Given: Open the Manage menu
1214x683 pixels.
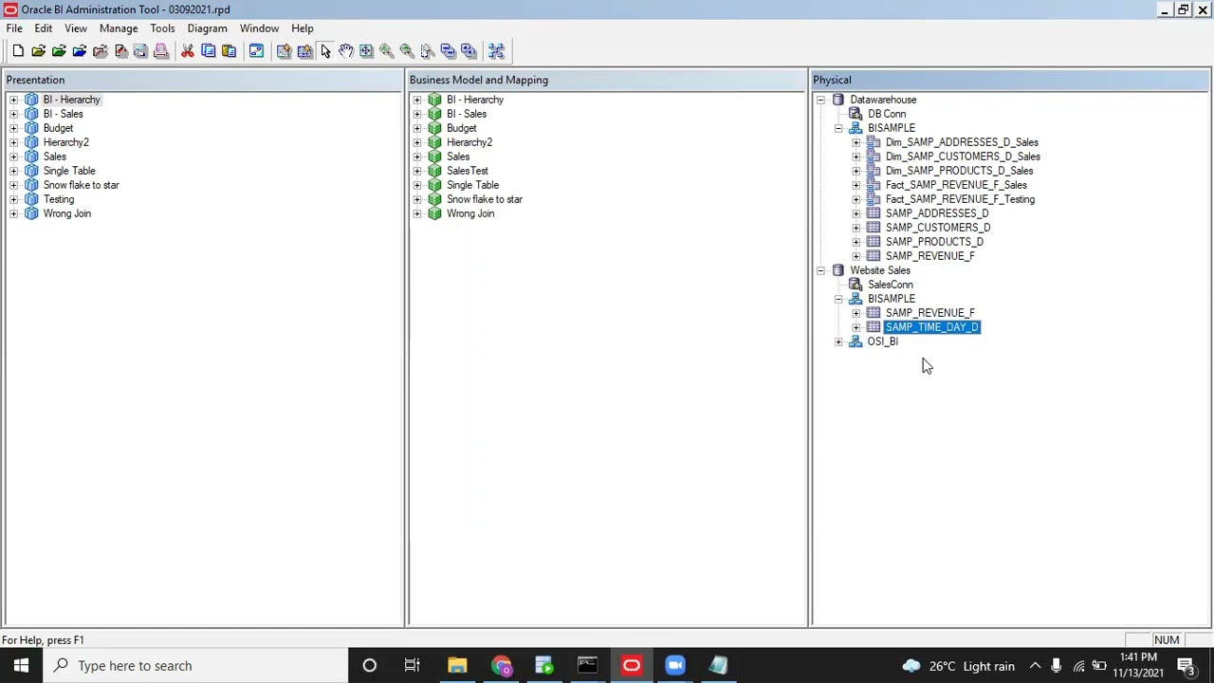Looking at the screenshot, I should 119,28.
